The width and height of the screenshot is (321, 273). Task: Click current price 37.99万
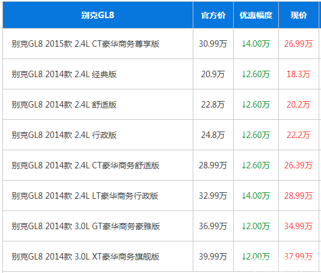tap(298, 257)
